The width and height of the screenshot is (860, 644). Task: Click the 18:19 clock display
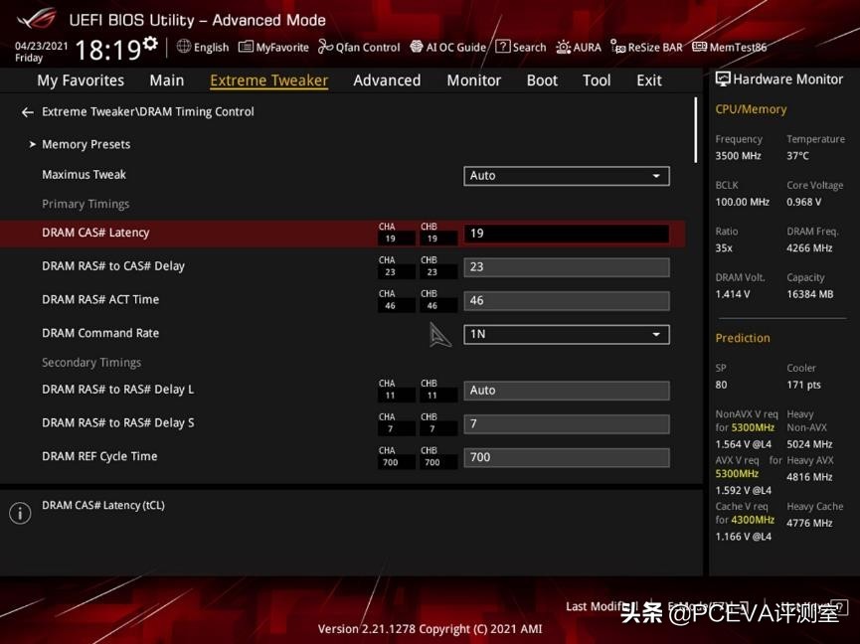tap(108, 50)
